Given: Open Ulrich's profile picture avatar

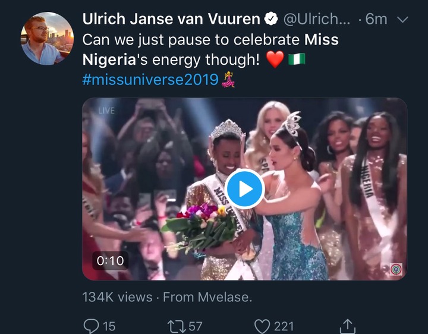Looking at the screenshot, I should pos(48,38).
